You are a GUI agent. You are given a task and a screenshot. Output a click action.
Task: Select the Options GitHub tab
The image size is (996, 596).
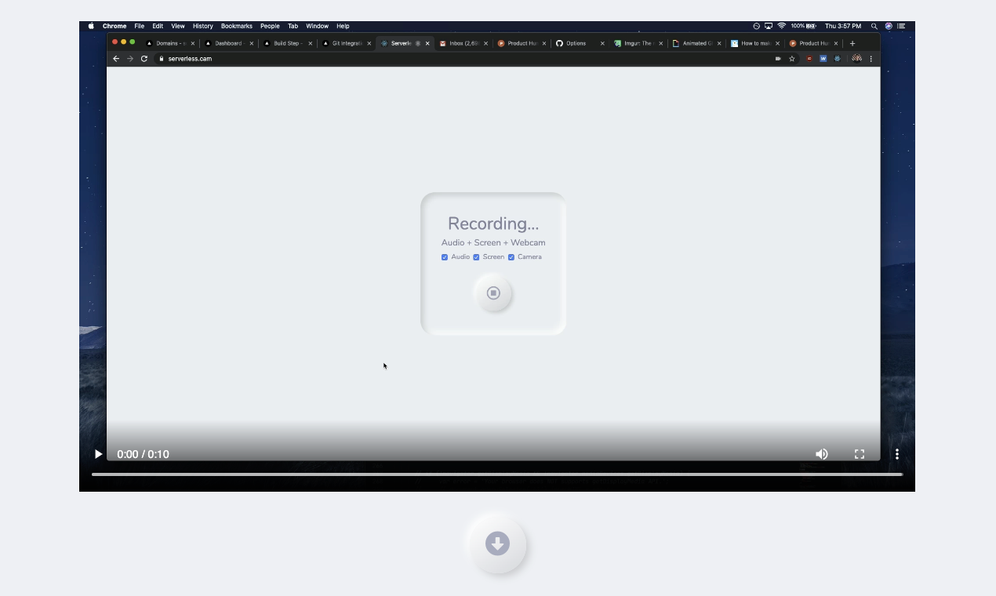[x=575, y=43]
